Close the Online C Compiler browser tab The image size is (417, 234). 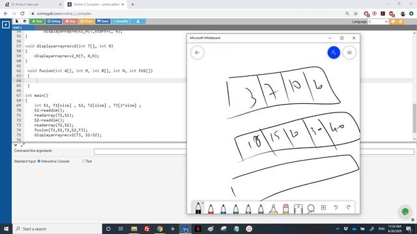point(122,5)
